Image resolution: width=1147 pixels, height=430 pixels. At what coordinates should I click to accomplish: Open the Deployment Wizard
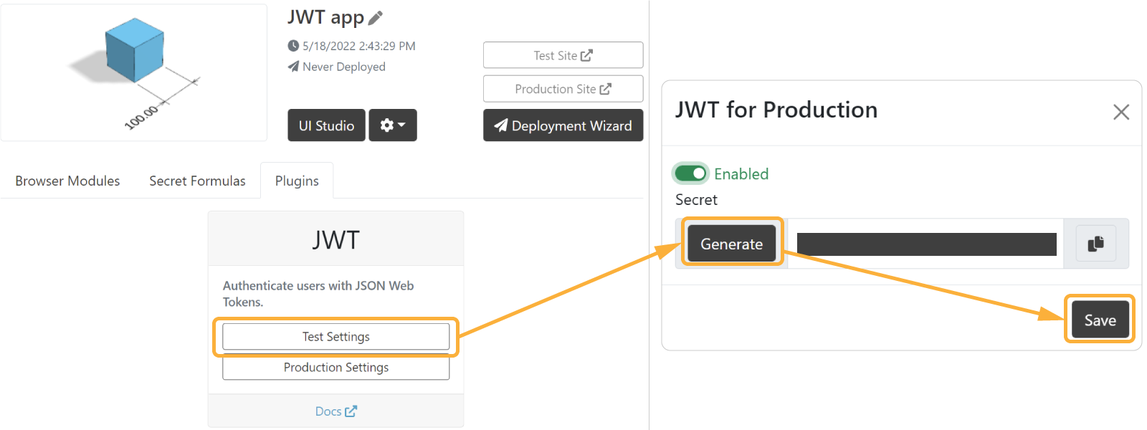[x=563, y=125]
